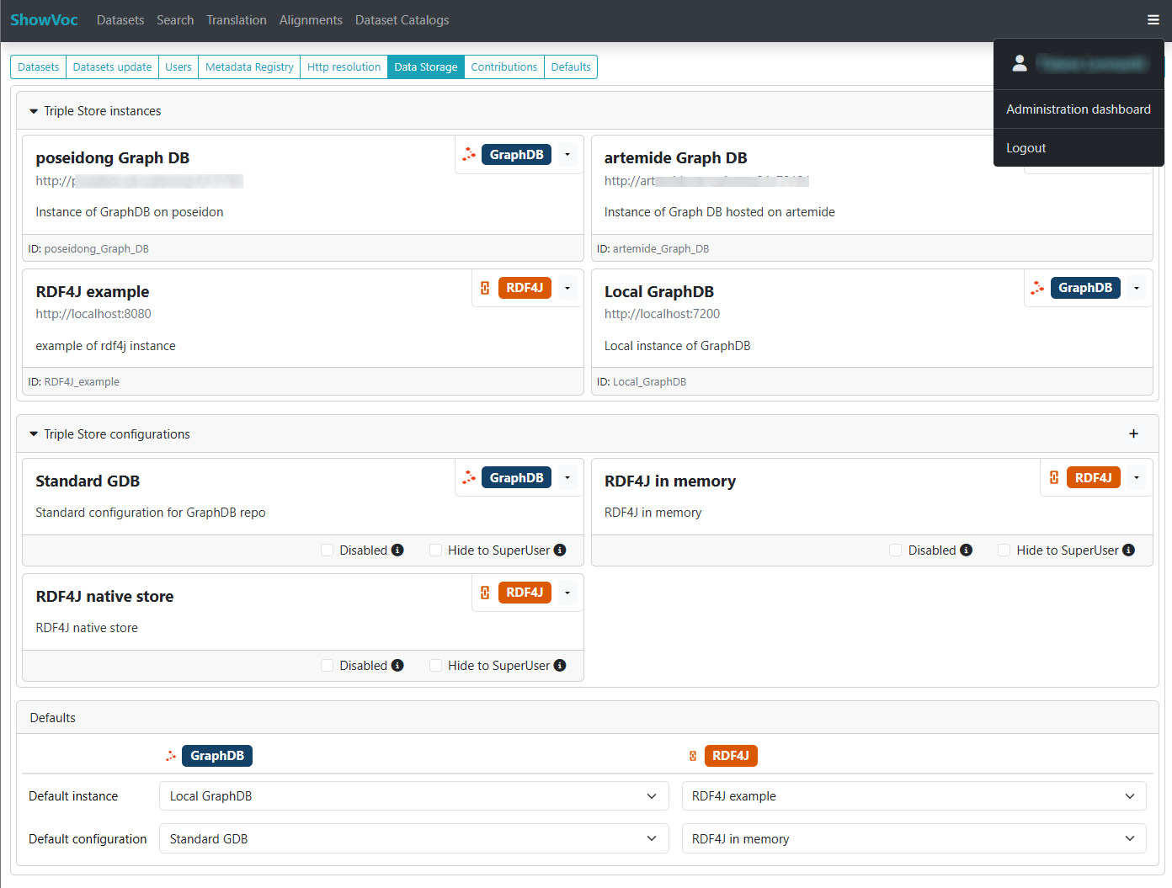Screen dimensions: 1172x888
Task: Check Hide to SuperUser for RDF4J in memory
Action: pos(1004,550)
